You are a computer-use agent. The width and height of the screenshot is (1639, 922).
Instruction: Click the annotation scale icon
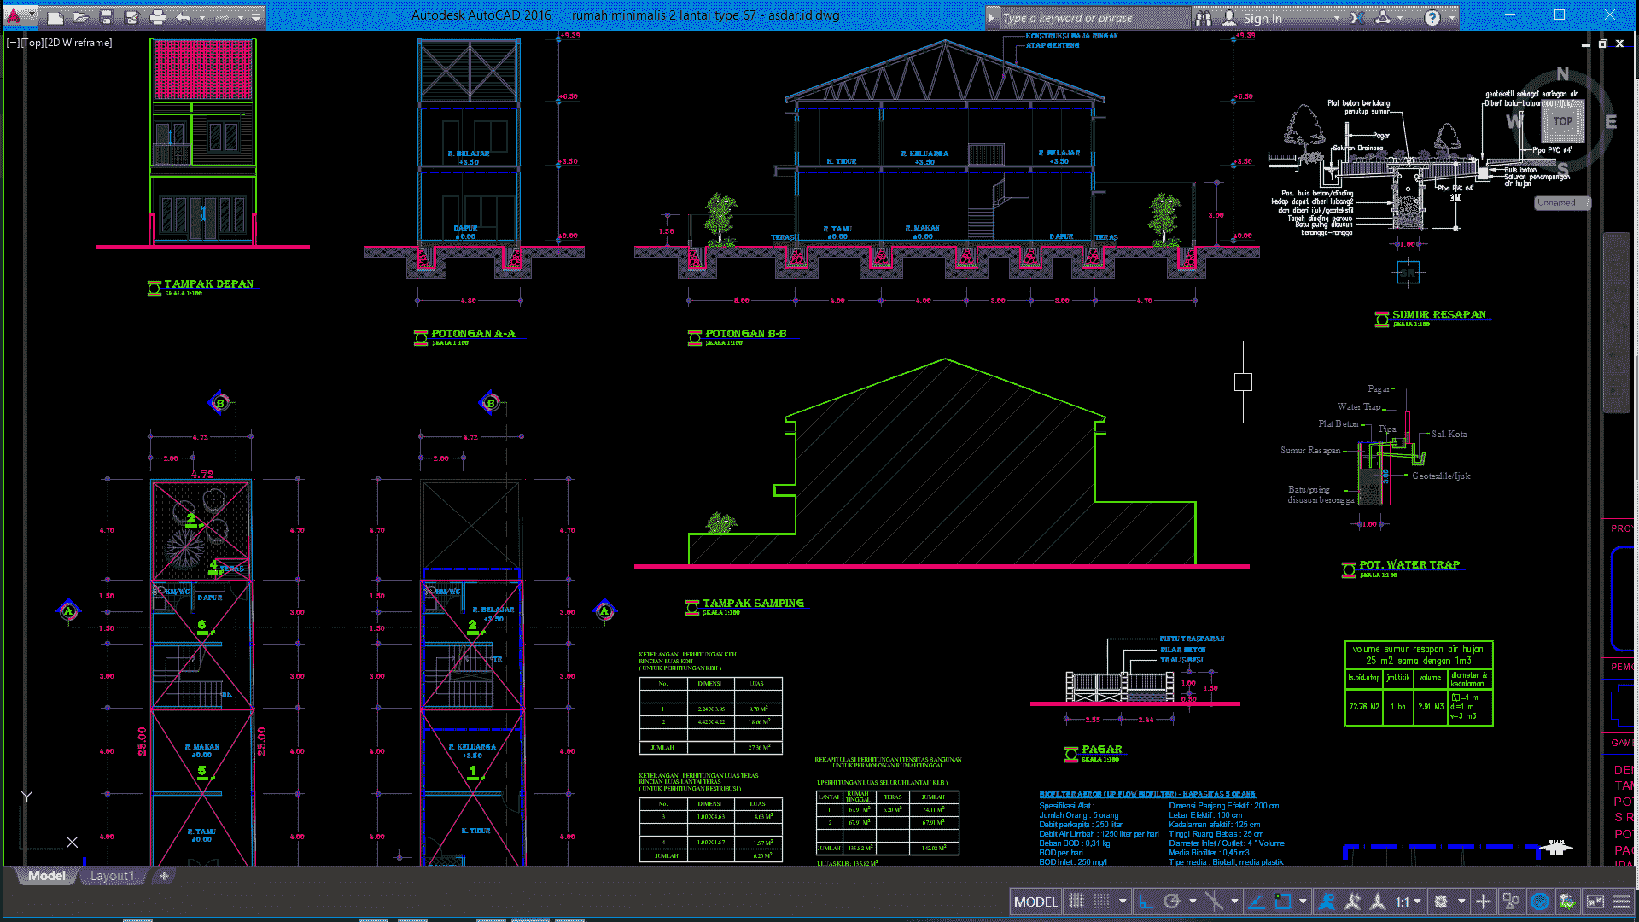pyautogui.click(x=1378, y=902)
